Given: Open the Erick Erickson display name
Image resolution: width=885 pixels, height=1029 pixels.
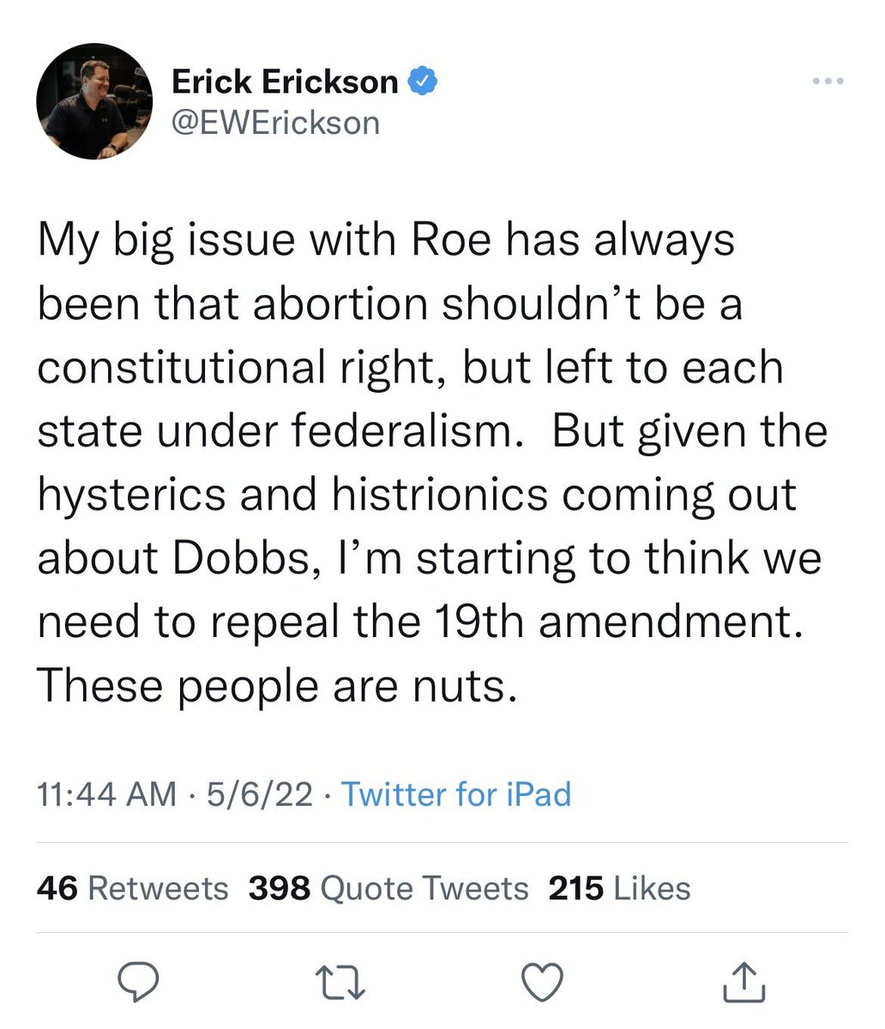Looking at the screenshot, I should (x=285, y=82).
